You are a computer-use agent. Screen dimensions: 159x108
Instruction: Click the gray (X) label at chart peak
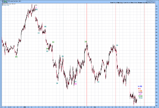36,5
